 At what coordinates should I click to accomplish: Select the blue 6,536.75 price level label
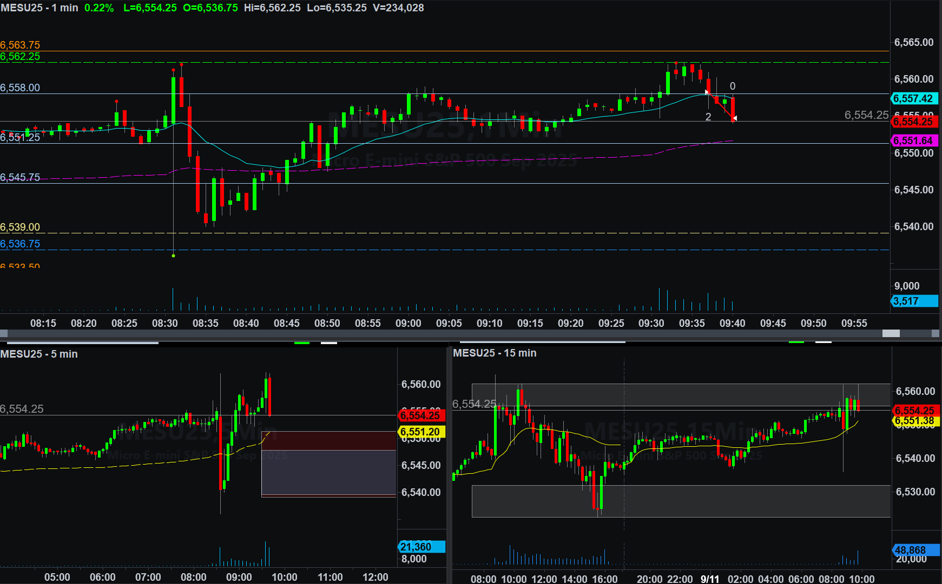click(20, 244)
